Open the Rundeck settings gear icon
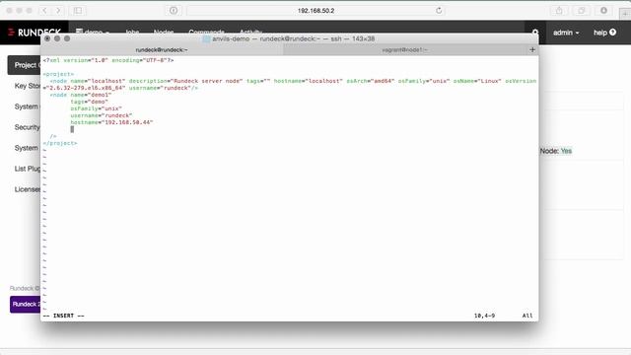The height and width of the screenshot is (355, 631). tap(535, 33)
